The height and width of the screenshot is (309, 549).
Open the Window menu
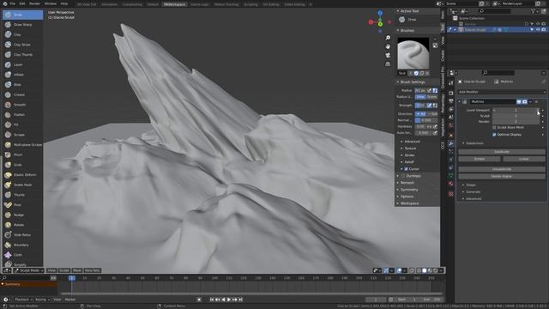click(51, 3)
